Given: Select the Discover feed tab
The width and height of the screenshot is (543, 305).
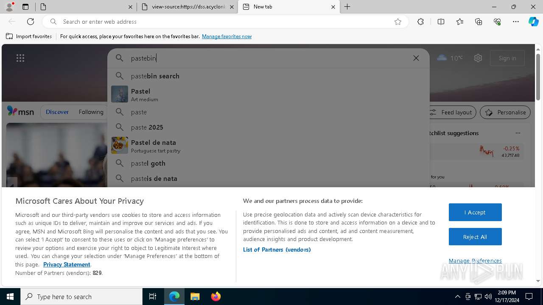Looking at the screenshot, I should click(x=57, y=112).
